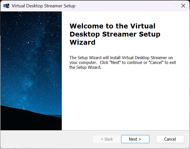The height and width of the screenshot is (149, 190).
Task: Click the word "Wizard" in the heading
Action: (82, 42)
